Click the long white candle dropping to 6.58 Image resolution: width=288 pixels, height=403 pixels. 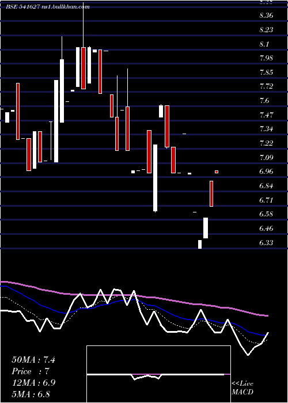pos(155,178)
